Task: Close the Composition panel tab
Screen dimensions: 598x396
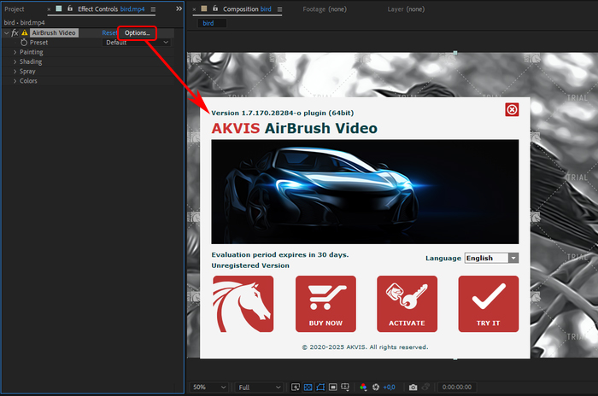Action: coord(194,9)
